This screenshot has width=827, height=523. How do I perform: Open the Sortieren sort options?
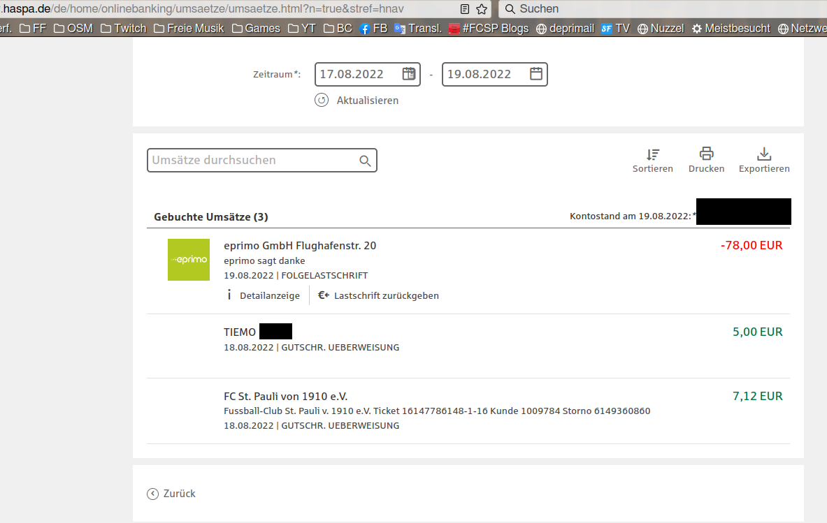click(653, 160)
